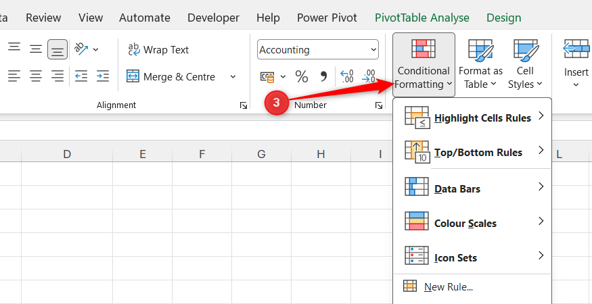Centre text horizontally
The height and width of the screenshot is (304, 592).
(x=36, y=76)
